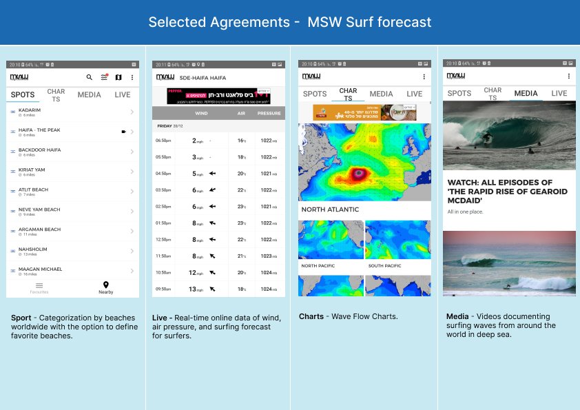Open Gearoid McDaid episodes article headline
Image resolution: width=580 pixels, height=410 pixels.
(507, 192)
